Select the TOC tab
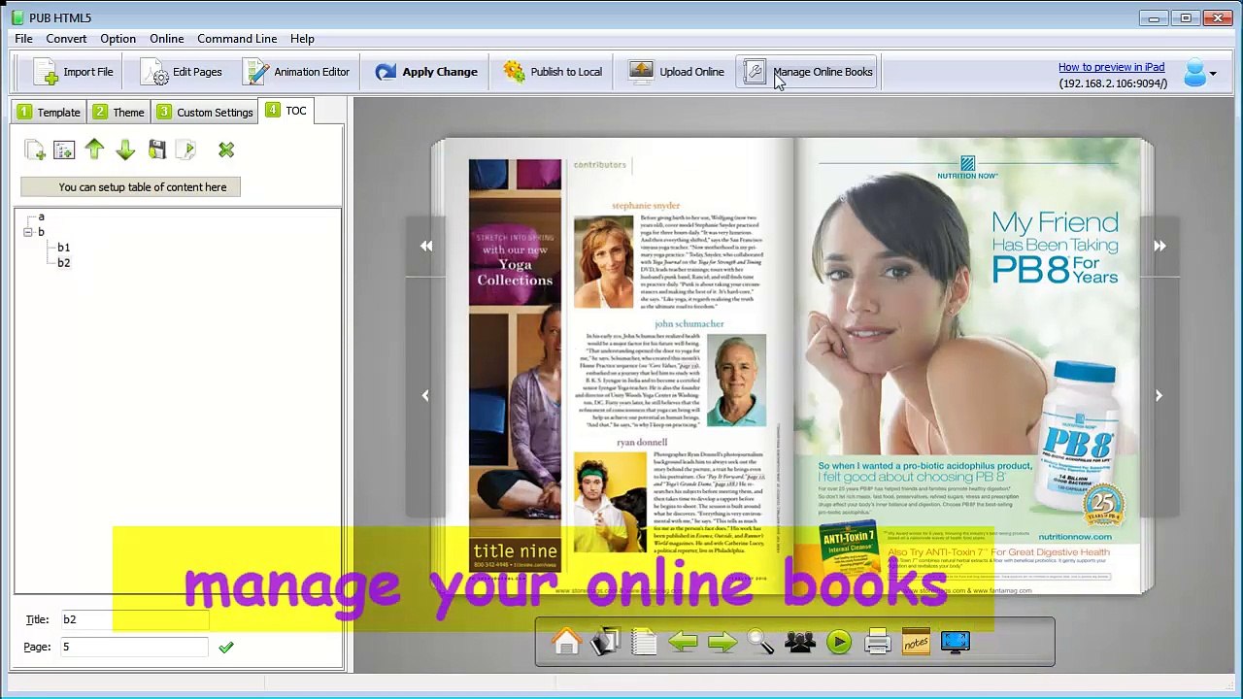 [x=286, y=111]
